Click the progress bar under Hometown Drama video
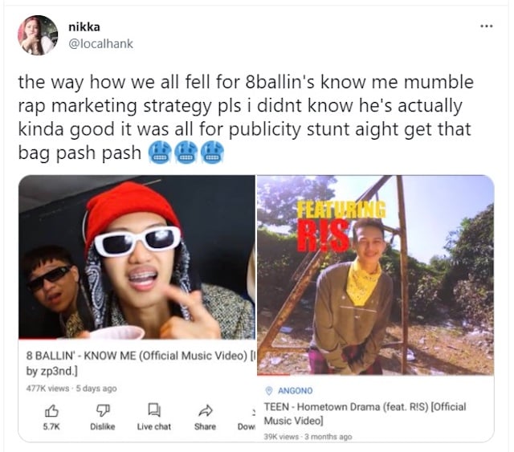Image resolution: width=514 pixels, height=452 pixels. click(x=376, y=374)
